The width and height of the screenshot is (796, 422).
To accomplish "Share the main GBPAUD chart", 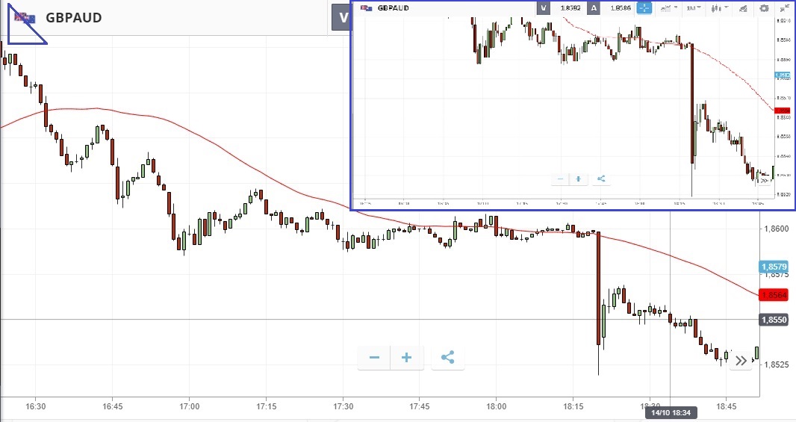I will pyautogui.click(x=447, y=358).
